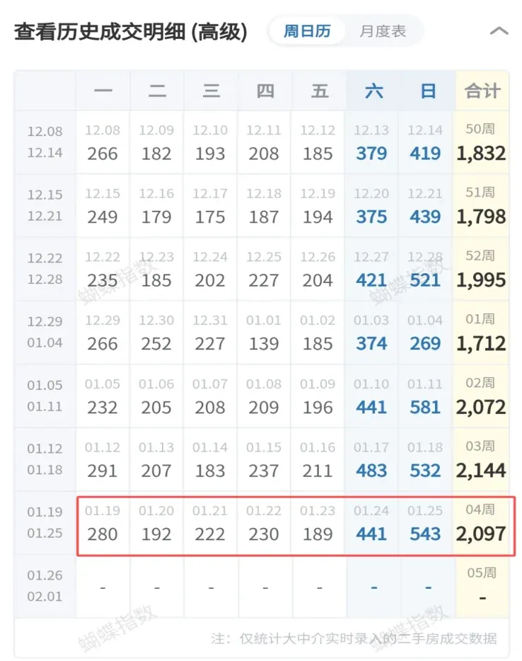Image resolution: width=522 pixels, height=661 pixels.
Task: Open the 12.14 cell showing 419
Action: tap(426, 144)
